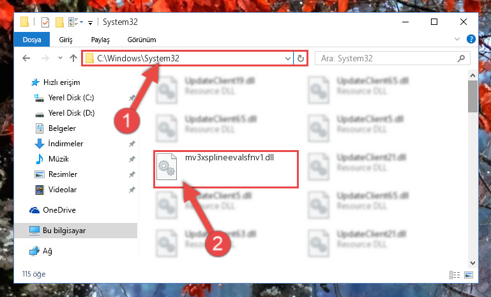The width and height of the screenshot is (491, 297).
Task: Select Yerel Disk (C:) in sidebar
Action: [71, 98]
